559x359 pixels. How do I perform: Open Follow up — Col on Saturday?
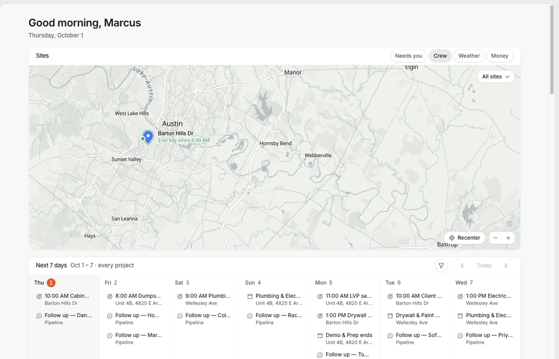coord(204,319)
